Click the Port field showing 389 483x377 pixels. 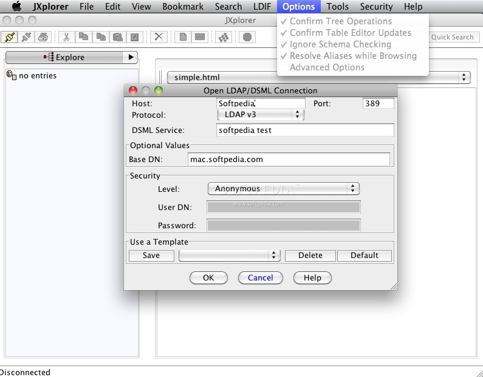[x=379, y=103]
